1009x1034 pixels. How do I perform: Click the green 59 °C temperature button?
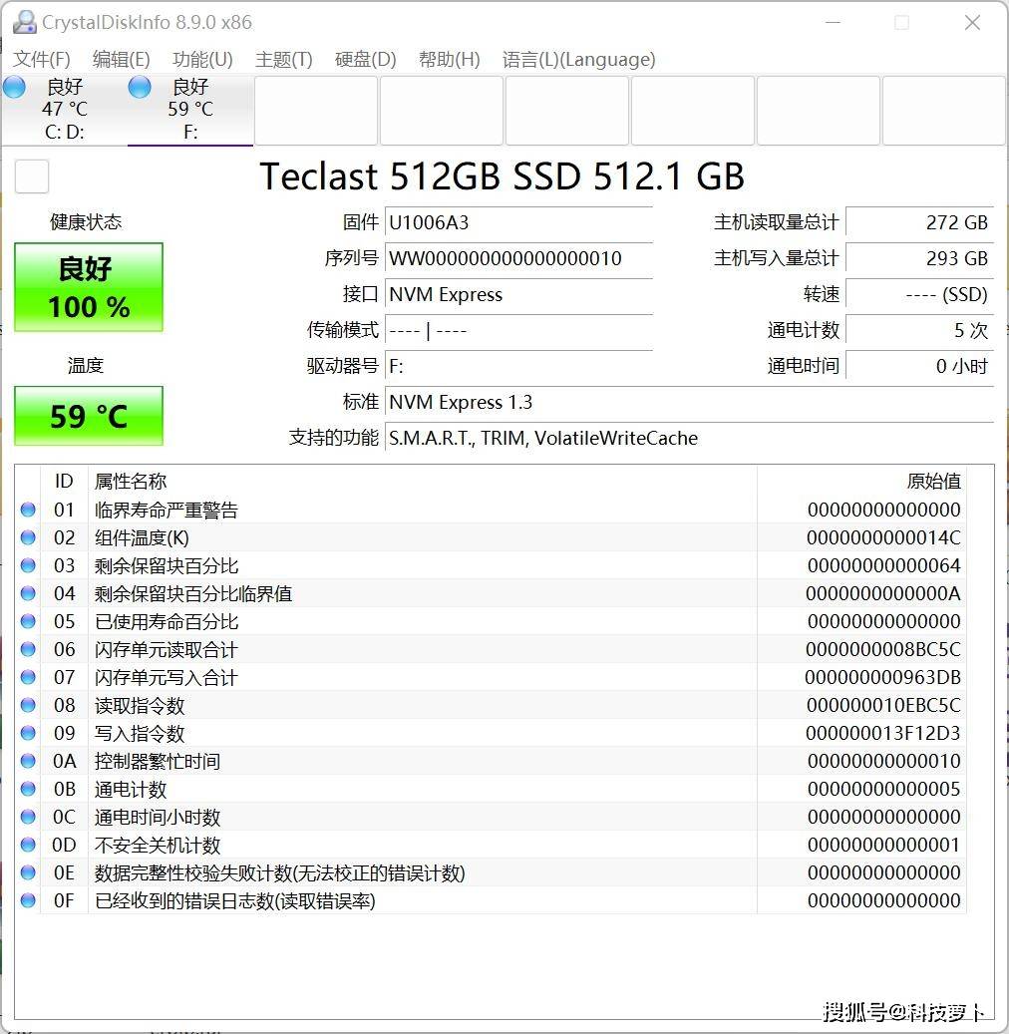click(89, 416)
